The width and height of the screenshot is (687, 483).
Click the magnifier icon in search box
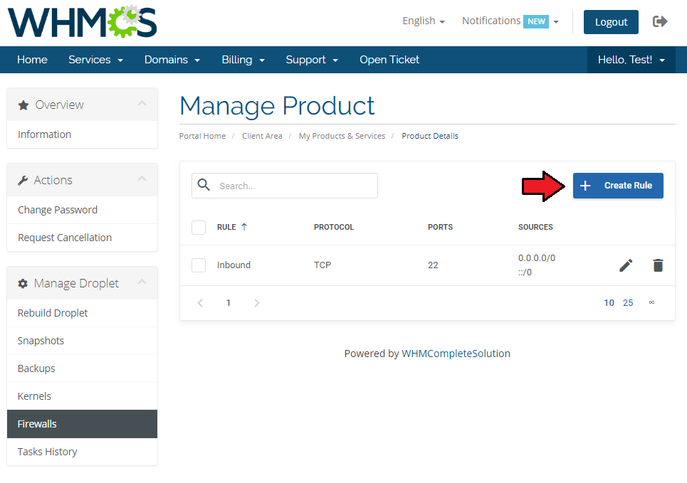tap(204, 185)
